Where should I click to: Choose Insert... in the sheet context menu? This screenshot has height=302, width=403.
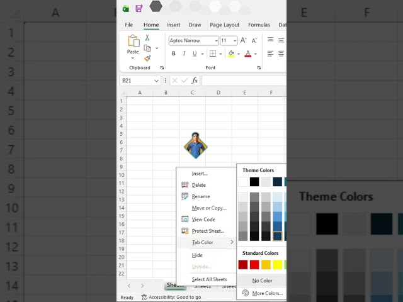pyautogui.click(x=207, y=174)
